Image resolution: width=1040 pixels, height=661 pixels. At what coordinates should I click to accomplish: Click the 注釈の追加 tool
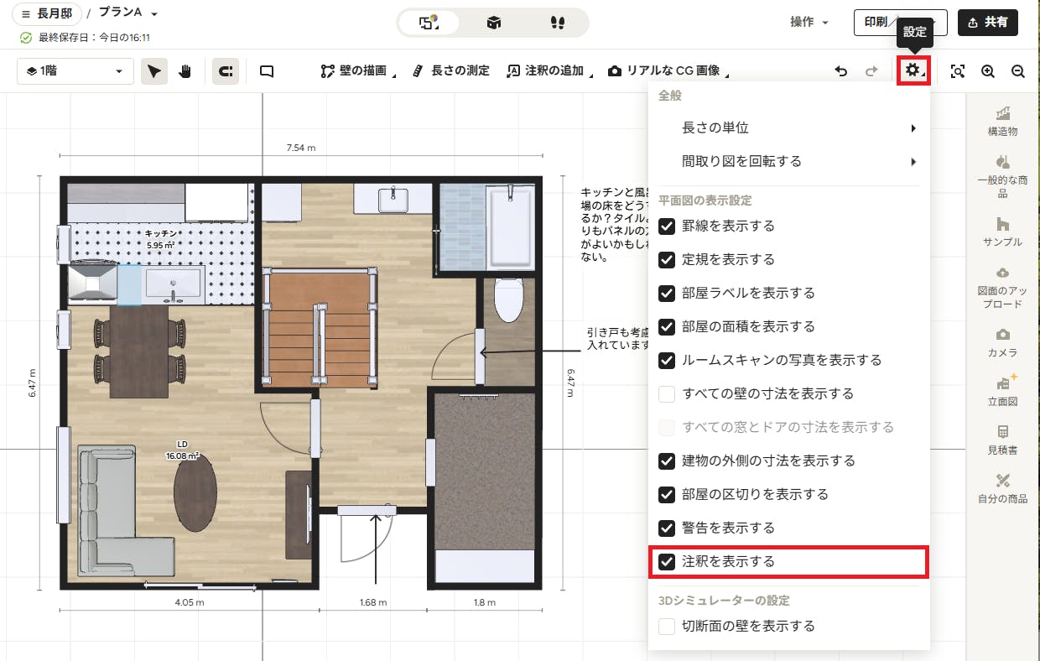coord(549,71)
